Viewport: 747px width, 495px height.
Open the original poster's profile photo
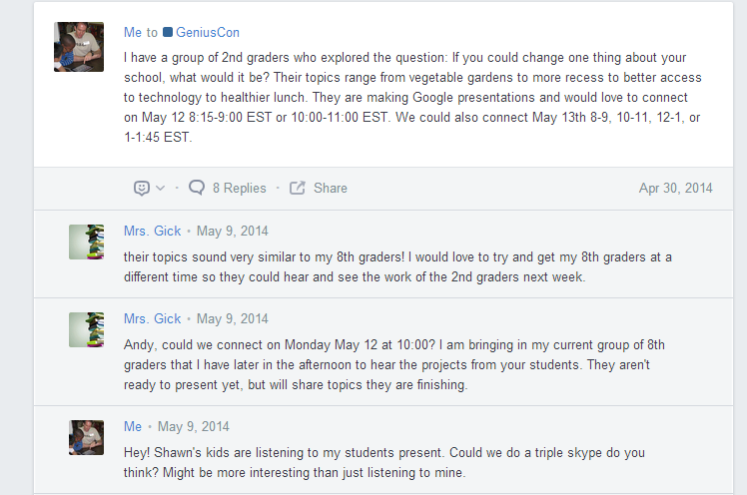point(79,47)
